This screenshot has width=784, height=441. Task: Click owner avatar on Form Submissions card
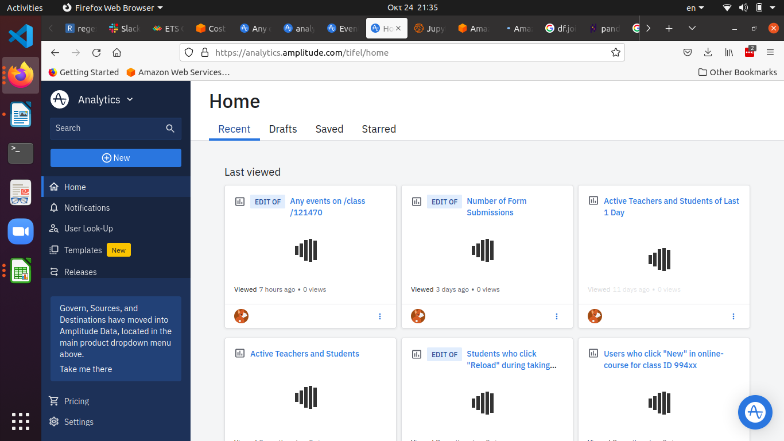click(x=418, y=316)
